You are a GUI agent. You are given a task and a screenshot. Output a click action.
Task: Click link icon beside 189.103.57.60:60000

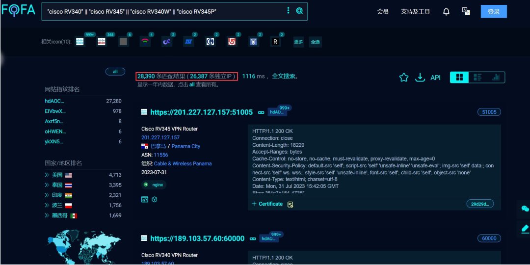point(253,238)
